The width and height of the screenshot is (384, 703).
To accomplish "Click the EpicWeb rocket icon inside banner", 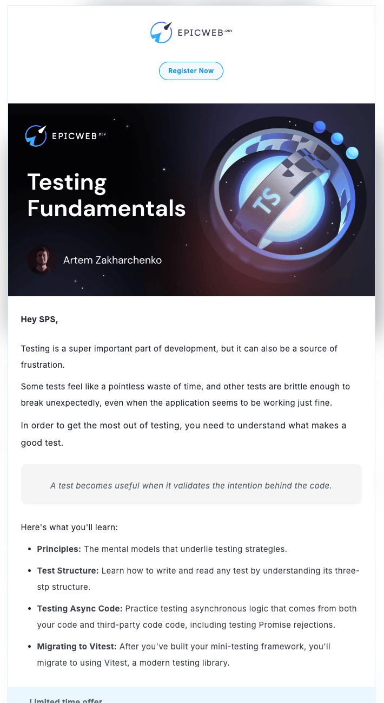I will coord(36,136).
